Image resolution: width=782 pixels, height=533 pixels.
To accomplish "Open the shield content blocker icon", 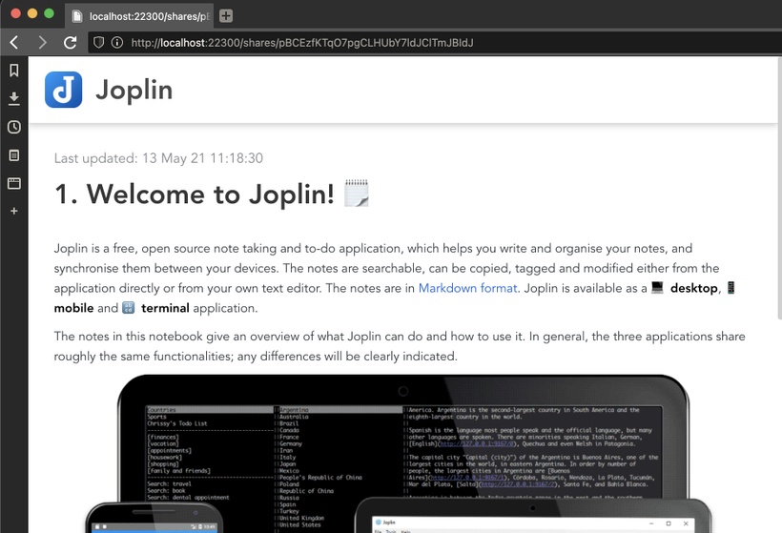I will pyautogui.click(x=97, y=43).
